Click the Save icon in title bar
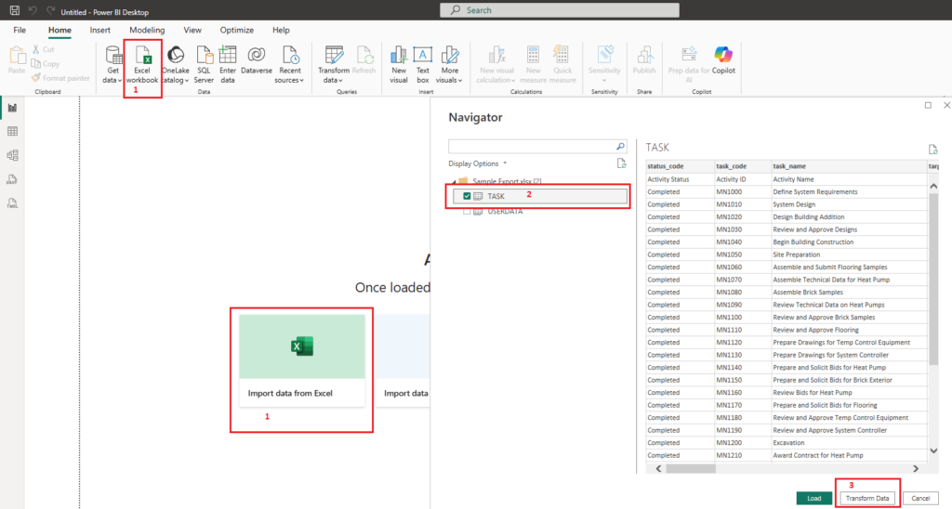The width and height of the screenshot is (952, 509). coord(15,10)
